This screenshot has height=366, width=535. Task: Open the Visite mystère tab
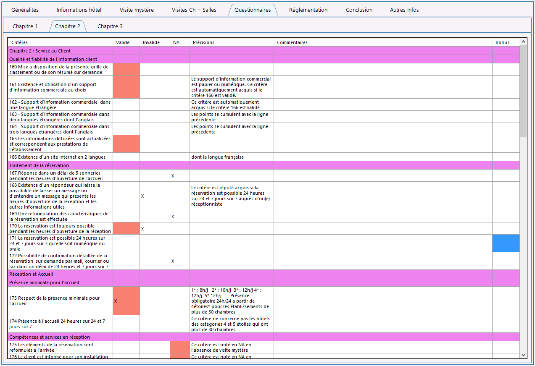pos(137,10)
